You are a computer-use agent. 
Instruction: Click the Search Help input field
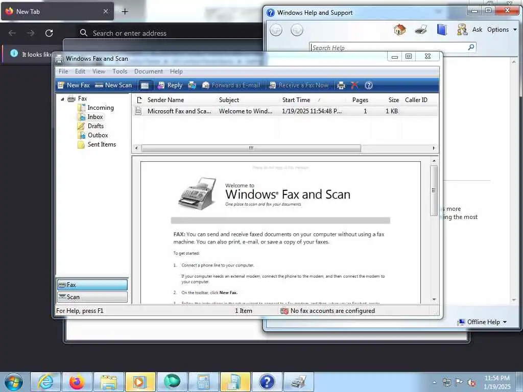pos(388,47)
